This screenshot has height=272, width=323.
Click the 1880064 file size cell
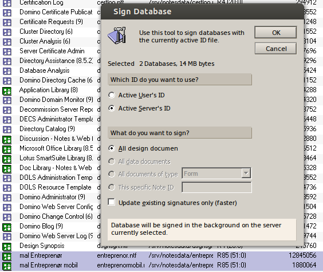(304, 265)
